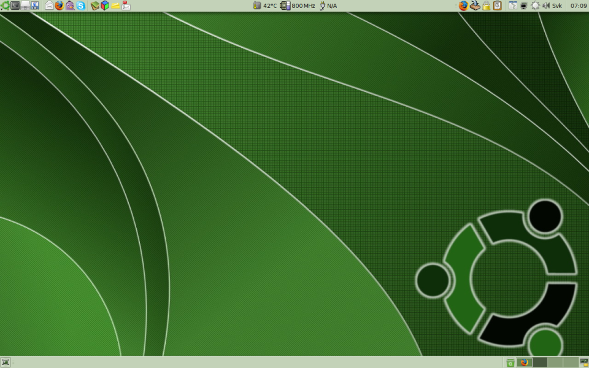Open the clipboard manager tray icon
The width and height of the screenshot is (589, 368).
(498, 6)
